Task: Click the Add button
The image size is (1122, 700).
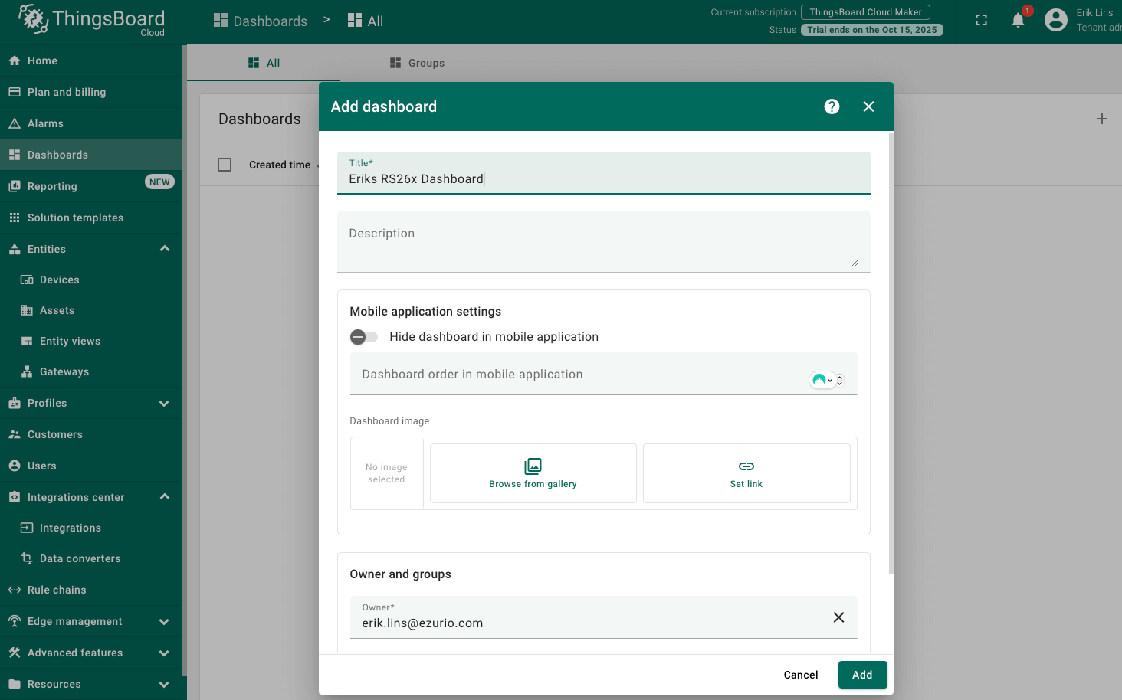Action: pos(862,675)
